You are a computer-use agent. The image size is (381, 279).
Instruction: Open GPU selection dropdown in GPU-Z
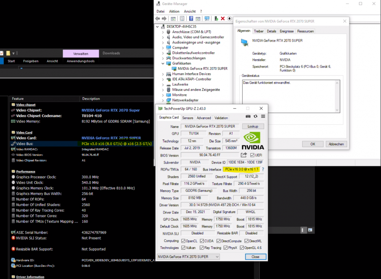(x=188, y=256)
